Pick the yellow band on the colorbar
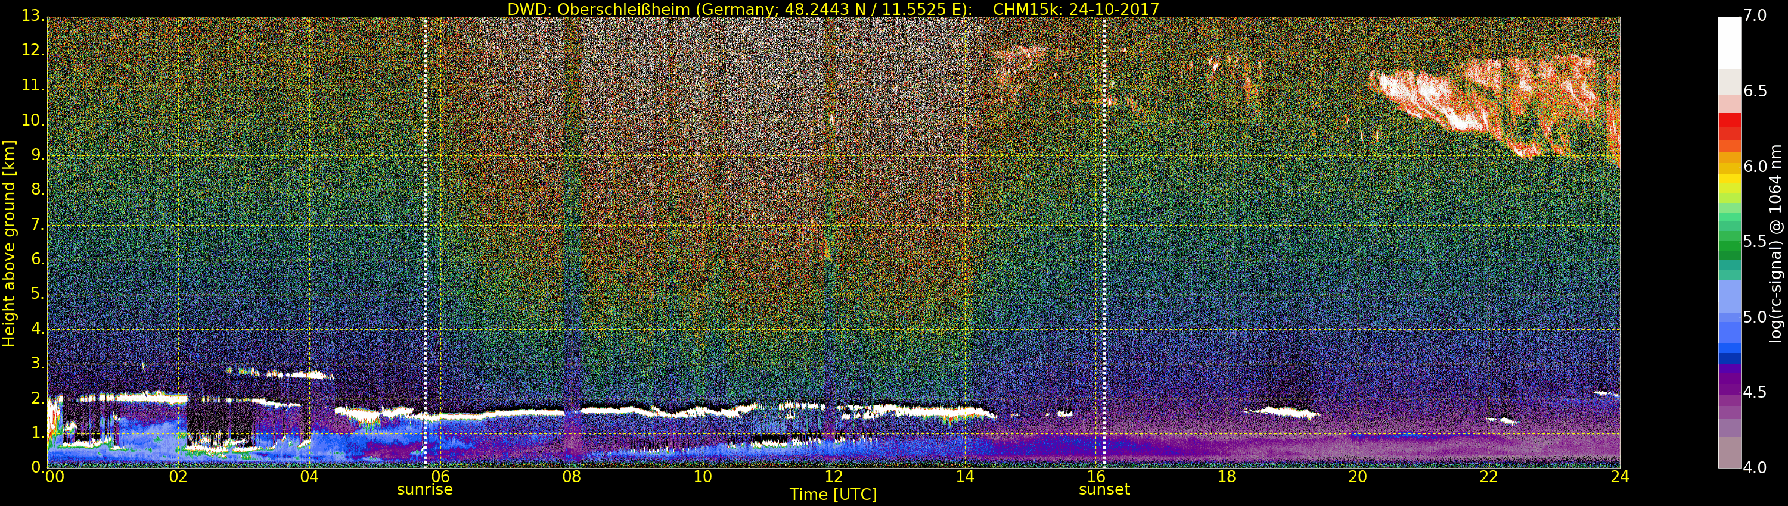Screen dimensions: 1788x506 pyautogui.click(x=1729, y=182)
